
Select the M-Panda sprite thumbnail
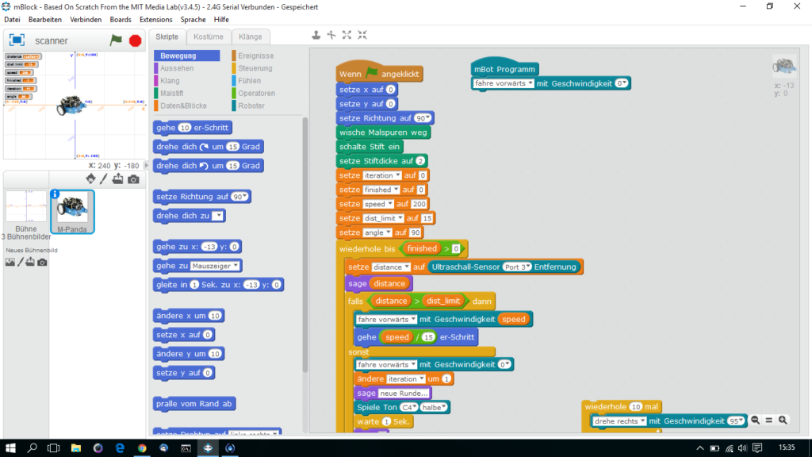tap(72, 211)
